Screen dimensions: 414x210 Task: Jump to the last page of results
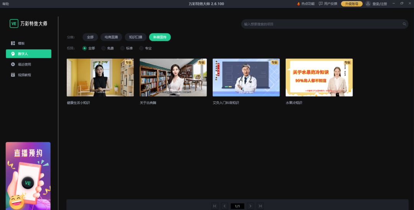260,206
